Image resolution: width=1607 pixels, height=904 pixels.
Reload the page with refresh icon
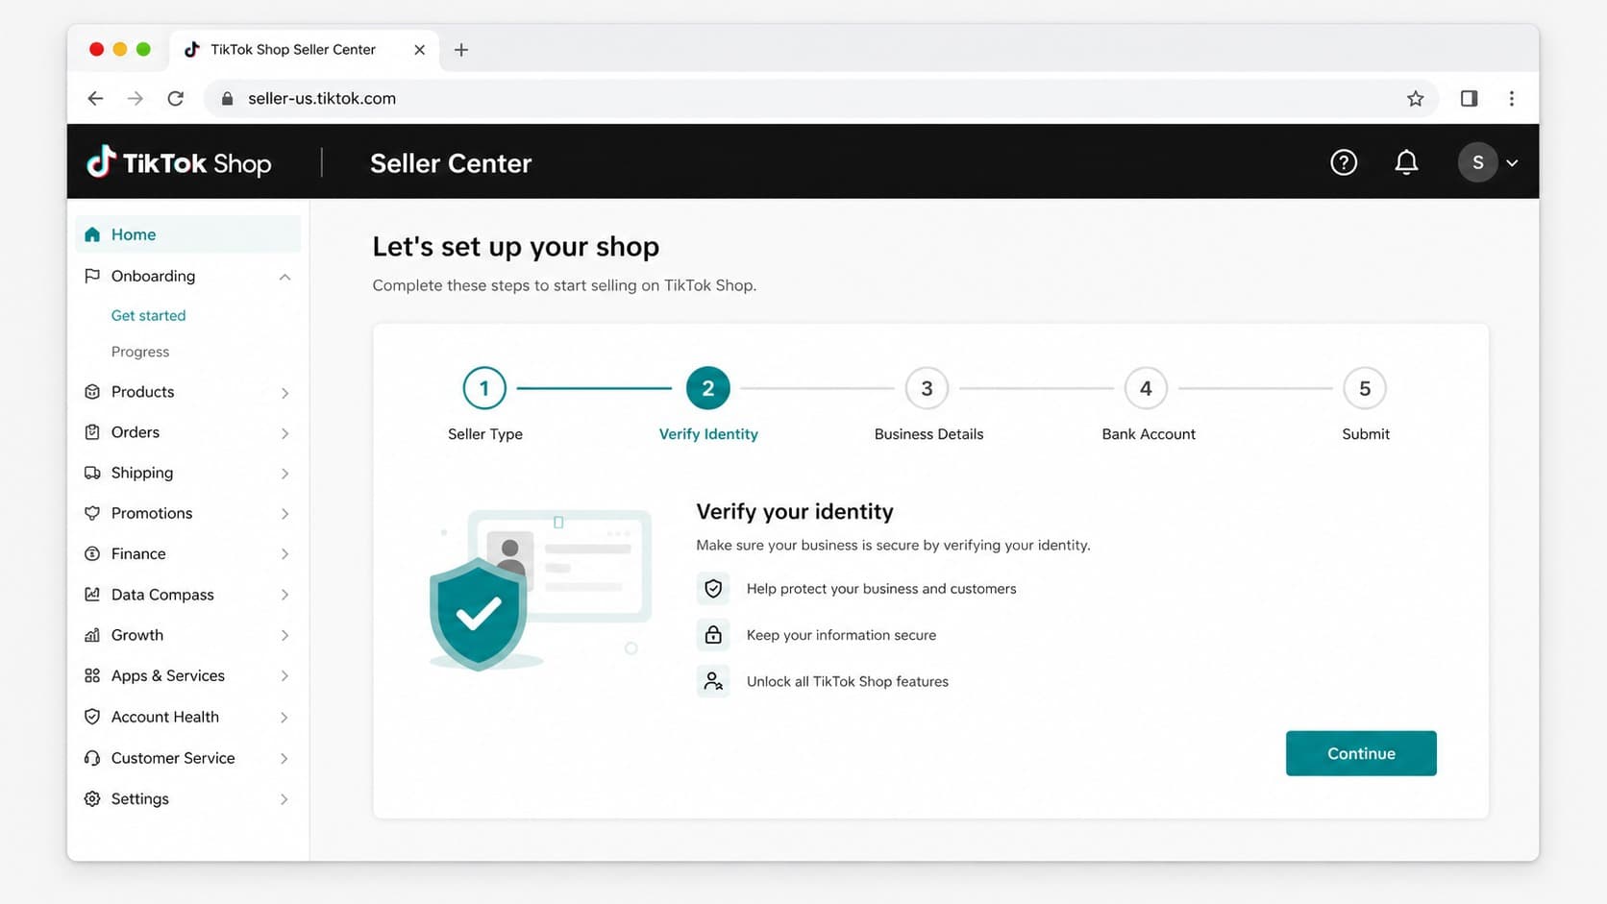[x=176, y=98]
